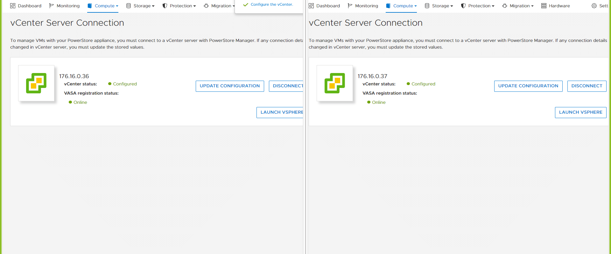Select the IP address text 176.16.0.37
The width and height of the screenshot is (611, 254).
point(373,76)
